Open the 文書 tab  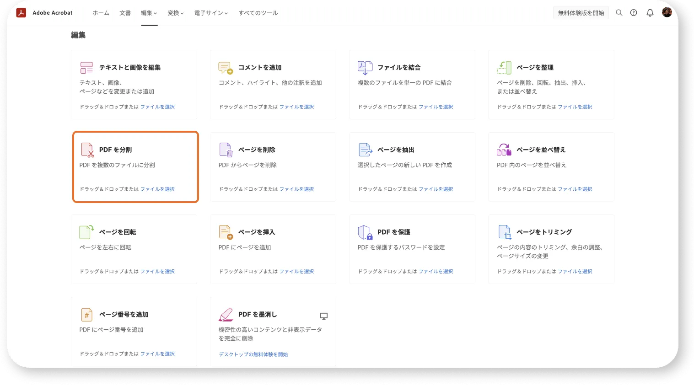(x=125, y=13)
